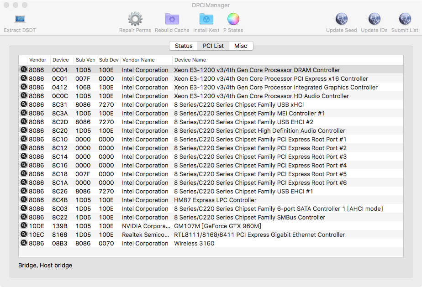The height and width of the screenshot is (287, 422).
Task: Click magnifier icon for HM87 LPC Controller row
Action: point(24,199)
